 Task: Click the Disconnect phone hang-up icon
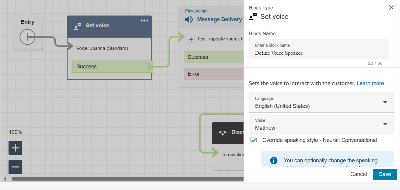click(223, 133)
